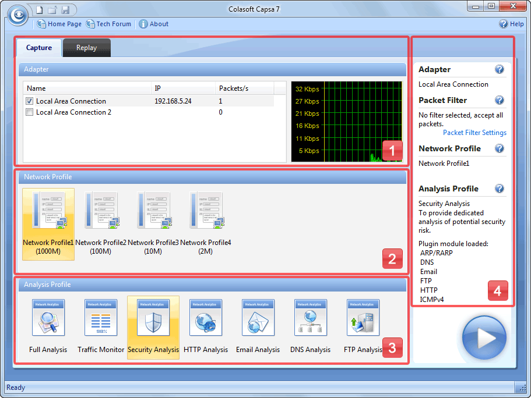This screenshot has width=531, height=398.
Task: Open the About dialog
Action: tap(153, 24)
